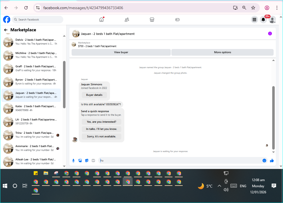Choose a sticker icon in the composer
This screenshot has width=283, height=203.
point(87,160)
